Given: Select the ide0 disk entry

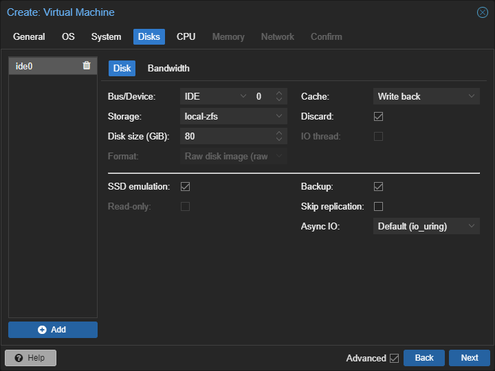Looking at the screenshot, I should pyautogui.click(x=53, y=66).
